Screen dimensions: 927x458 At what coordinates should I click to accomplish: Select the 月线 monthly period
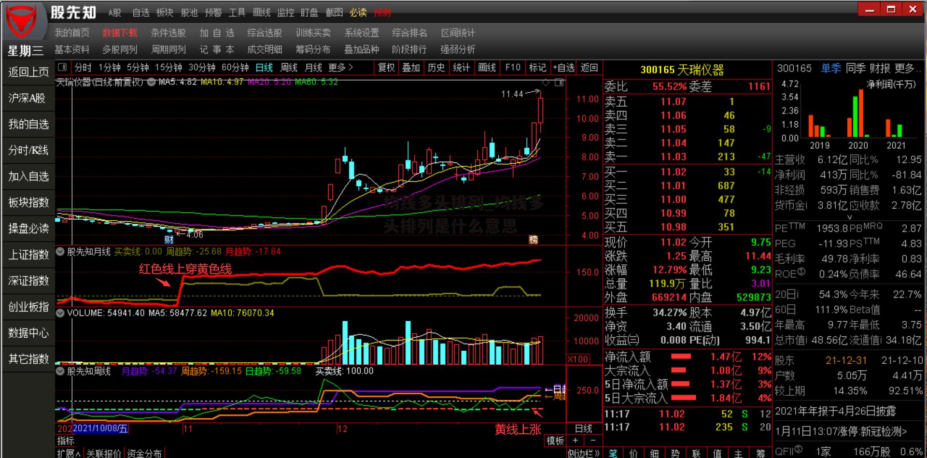point(313,68)
